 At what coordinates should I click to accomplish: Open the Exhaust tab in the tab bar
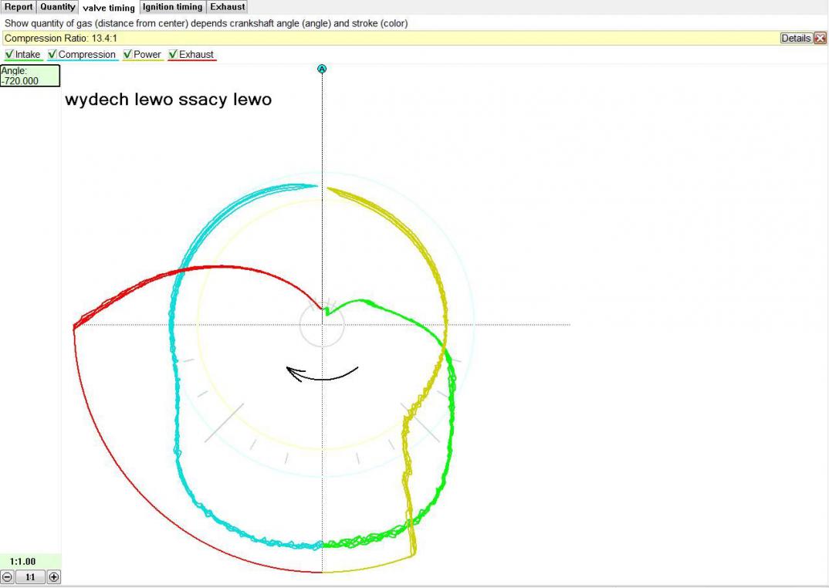click(x=228, y=7)
